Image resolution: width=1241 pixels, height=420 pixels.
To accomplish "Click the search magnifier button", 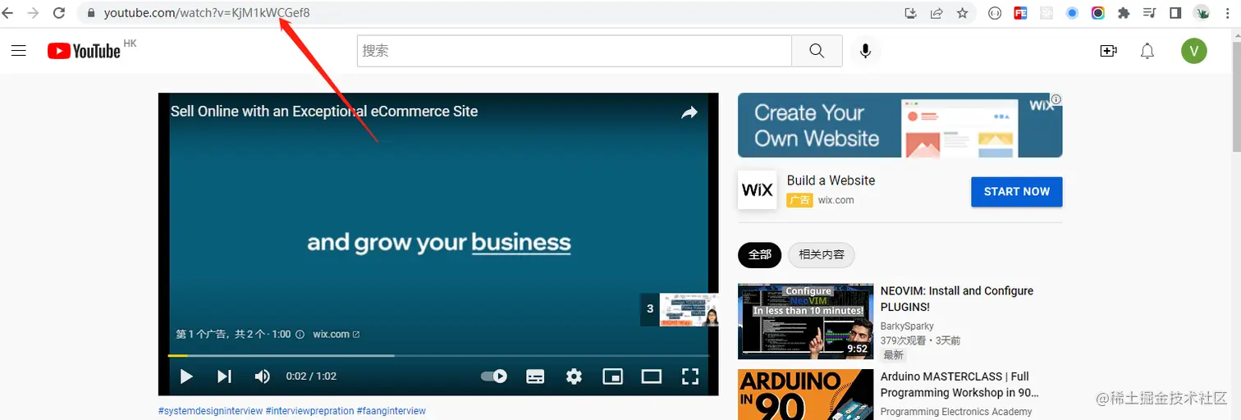I will click(817, 51).
